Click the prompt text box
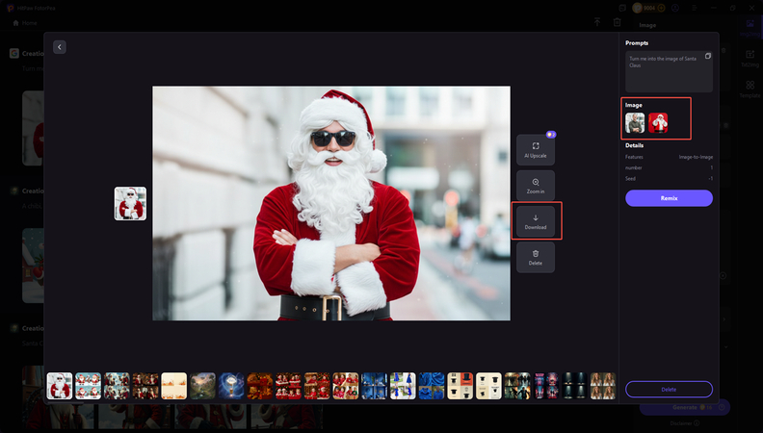This screenshot has height=433, width=763. [669, 71]
